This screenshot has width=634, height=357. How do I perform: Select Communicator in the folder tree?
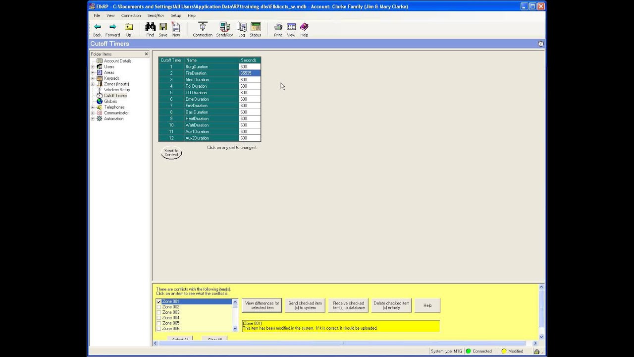coord(116,113)
